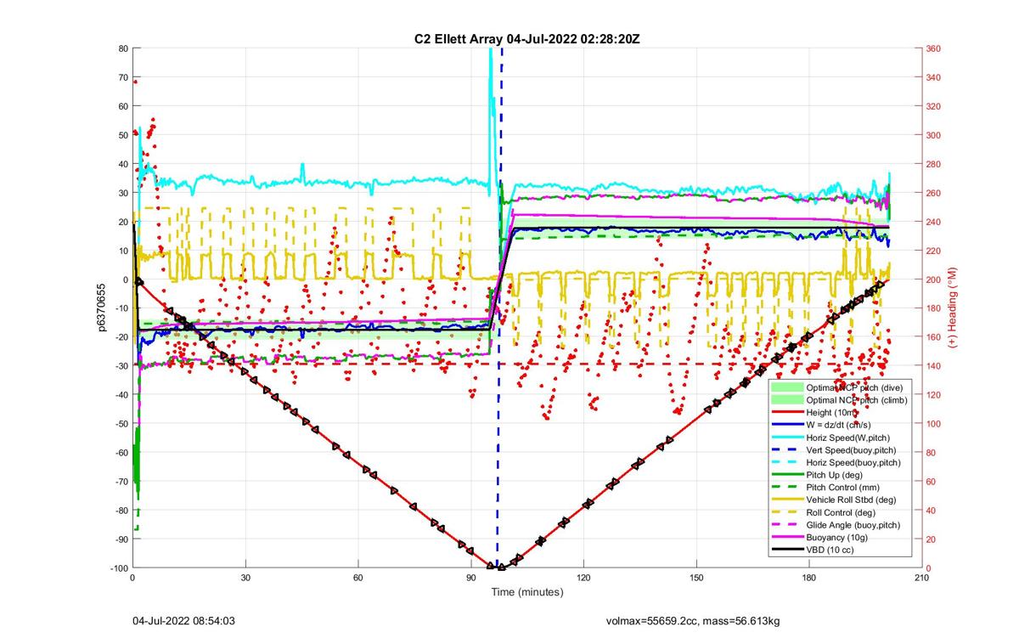Click the right axis tick label '200'
The image size is (1019, 638).
click(934, 279)
